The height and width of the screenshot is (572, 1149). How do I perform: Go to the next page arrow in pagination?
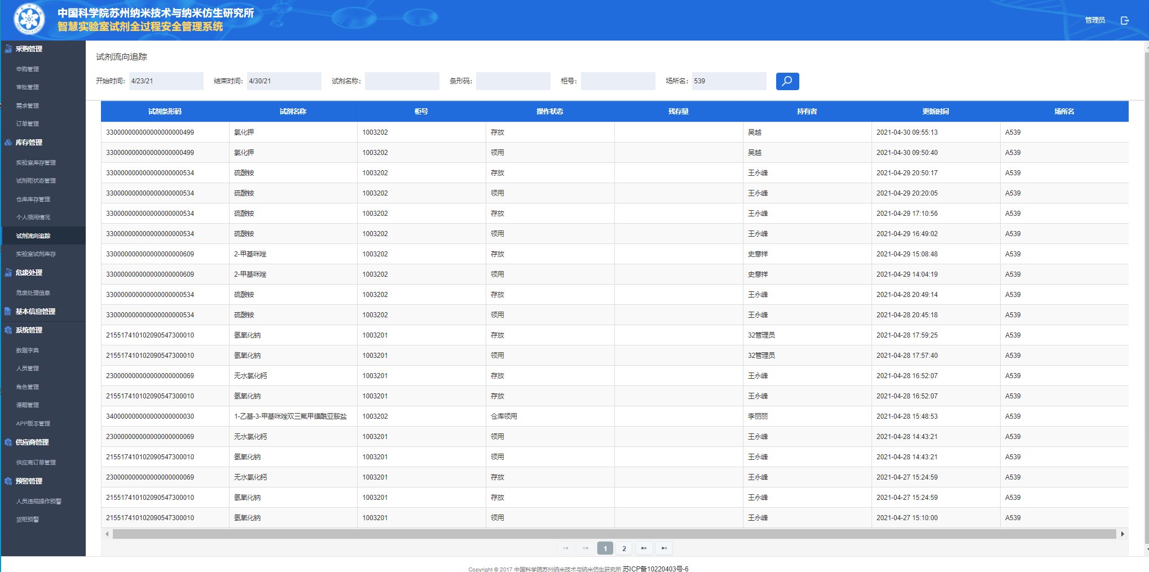pos(644,548)
